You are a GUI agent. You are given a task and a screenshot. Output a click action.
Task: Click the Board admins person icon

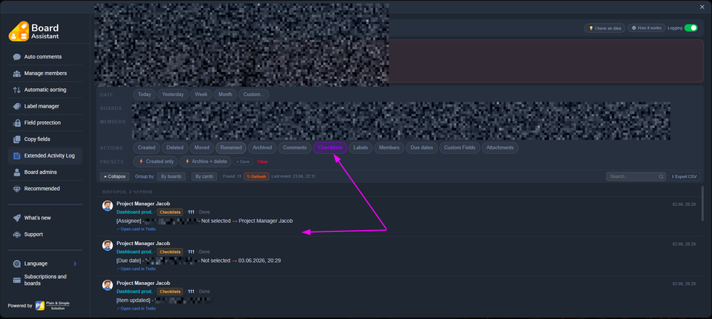[17, 172]
